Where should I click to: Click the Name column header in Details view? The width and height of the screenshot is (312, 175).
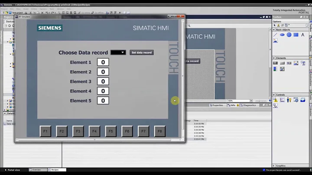pyautogui.click(x=9, y=121)
